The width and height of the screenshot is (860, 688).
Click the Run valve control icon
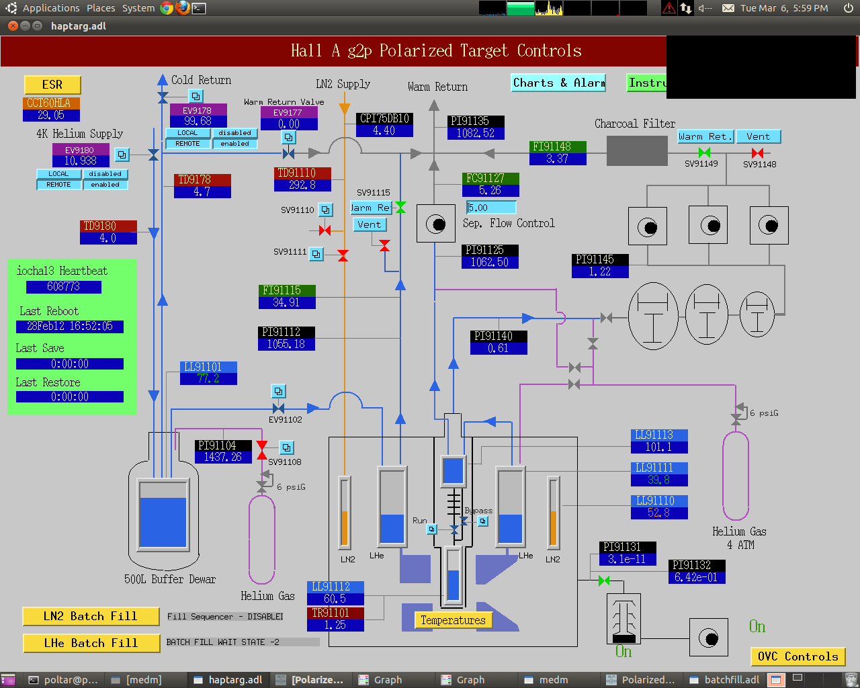point(432,529)
